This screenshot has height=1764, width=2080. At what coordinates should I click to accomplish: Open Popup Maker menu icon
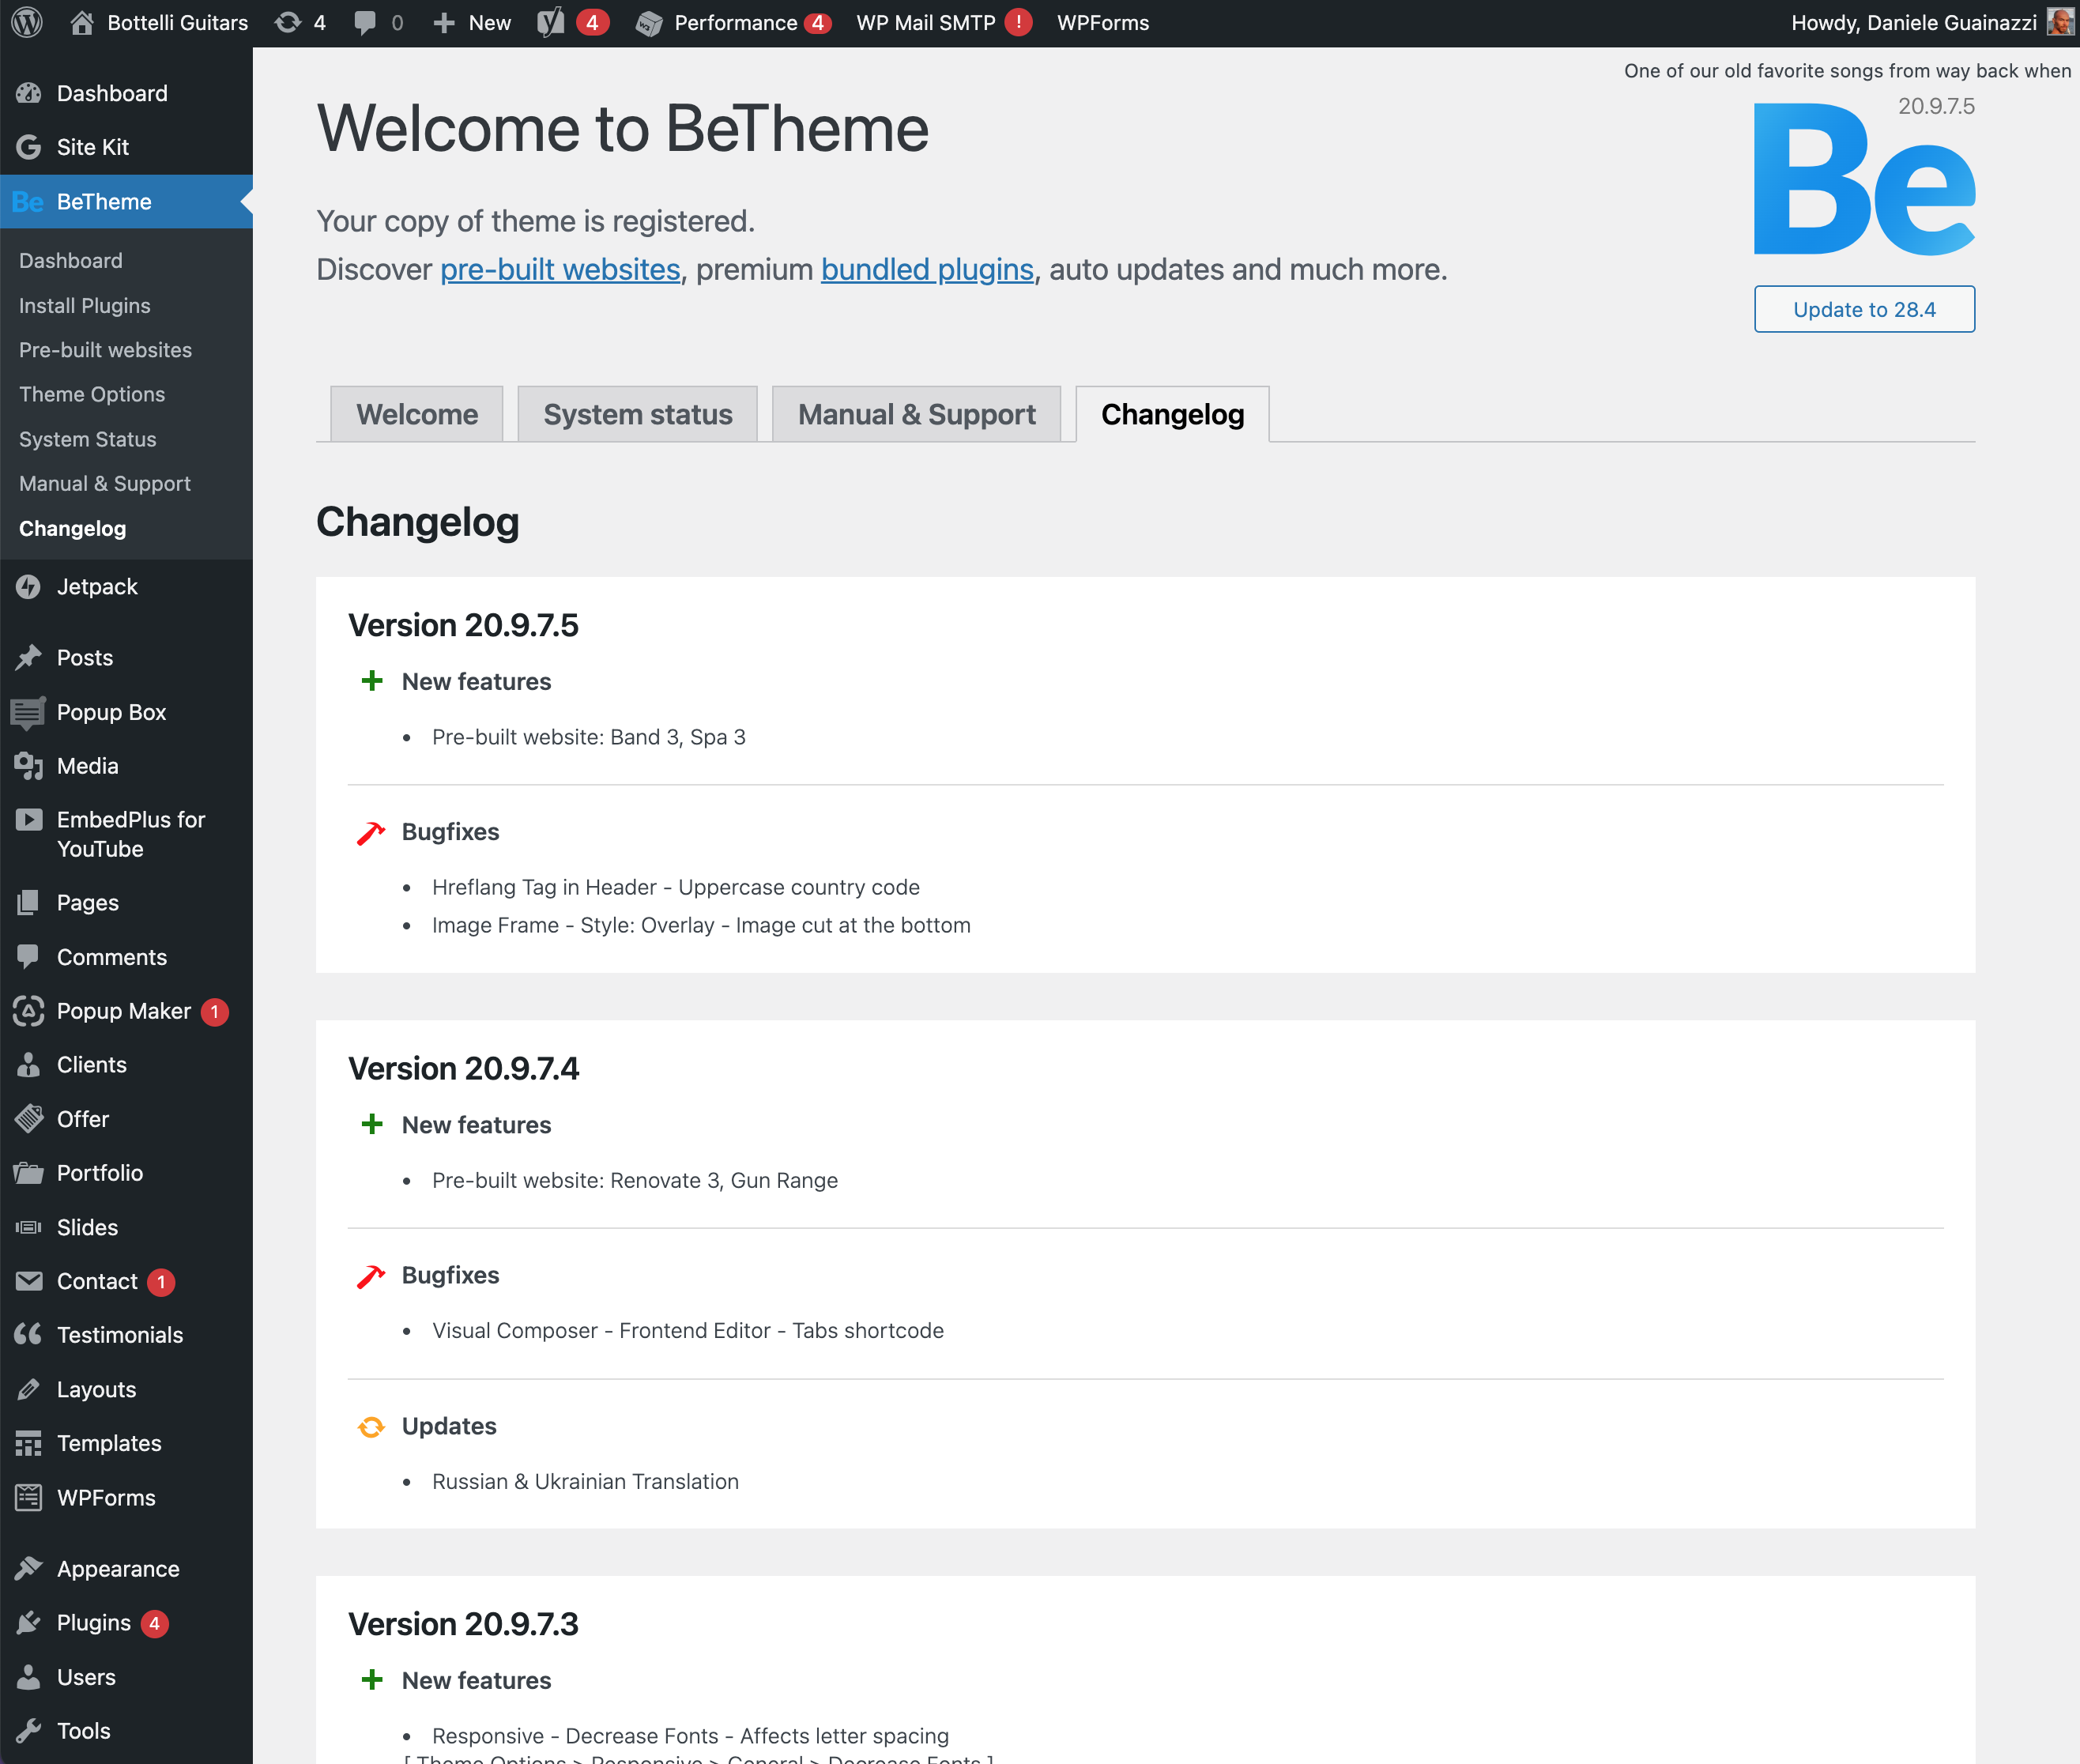point(28,1011)
